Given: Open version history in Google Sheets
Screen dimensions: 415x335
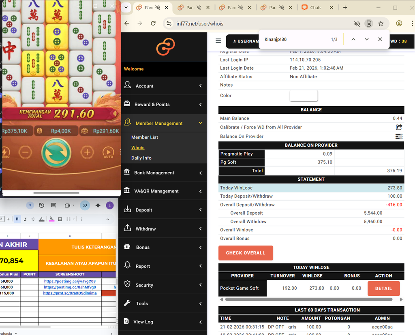Looking at the screenshot, I should 42,205.
